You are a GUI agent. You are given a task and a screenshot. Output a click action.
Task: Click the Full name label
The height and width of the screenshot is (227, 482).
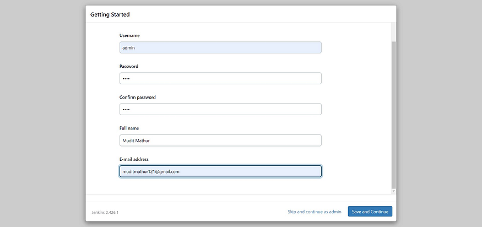pyautogui.click(x=129, y=128)
